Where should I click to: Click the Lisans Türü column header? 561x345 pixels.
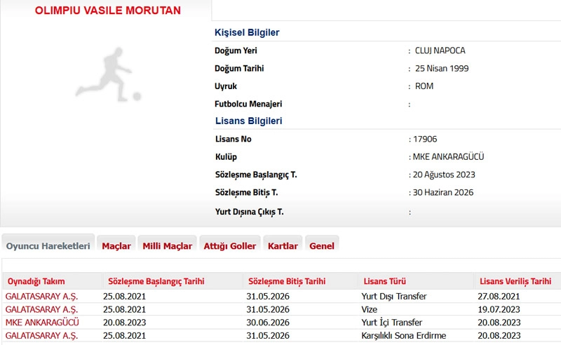pyautogui.click(x=384, y=281)
